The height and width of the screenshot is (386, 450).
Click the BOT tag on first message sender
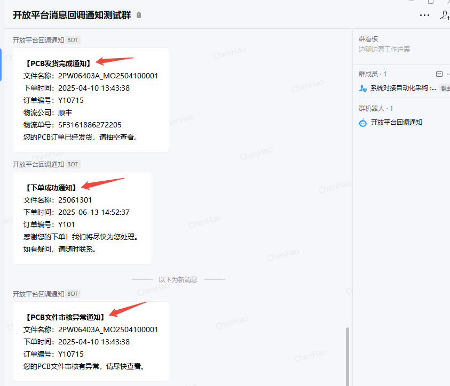pyautogui.click(x=73, y=40)
